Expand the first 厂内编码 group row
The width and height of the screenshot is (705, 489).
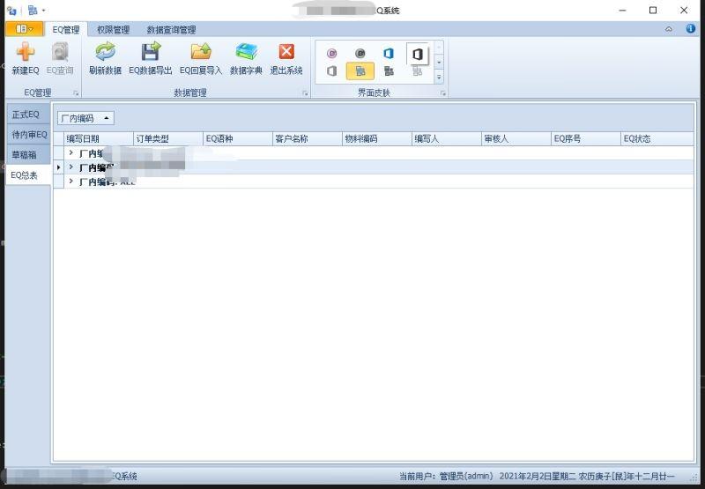point(71,153)
